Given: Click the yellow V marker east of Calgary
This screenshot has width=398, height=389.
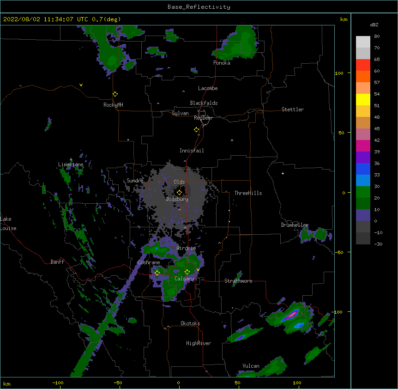Looking at the screenshot, I should [x=198, y=270].
